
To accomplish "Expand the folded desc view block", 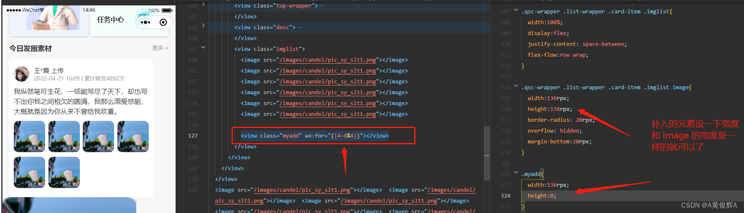I will coord(203,26).
